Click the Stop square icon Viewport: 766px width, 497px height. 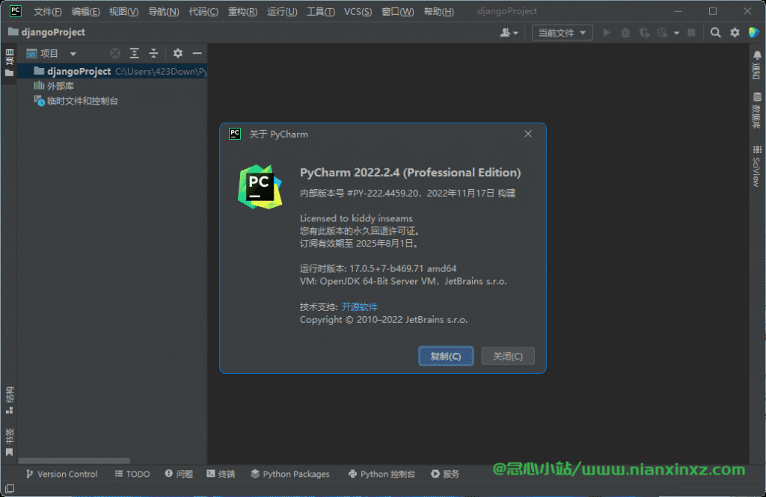pos(691,33)
